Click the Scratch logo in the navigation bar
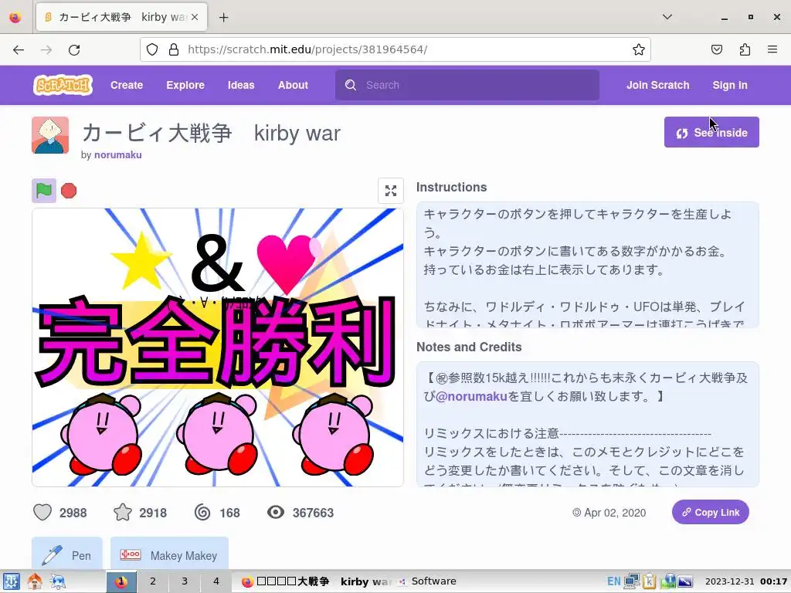This screenshot has height=593, width=791. (63, 85)
